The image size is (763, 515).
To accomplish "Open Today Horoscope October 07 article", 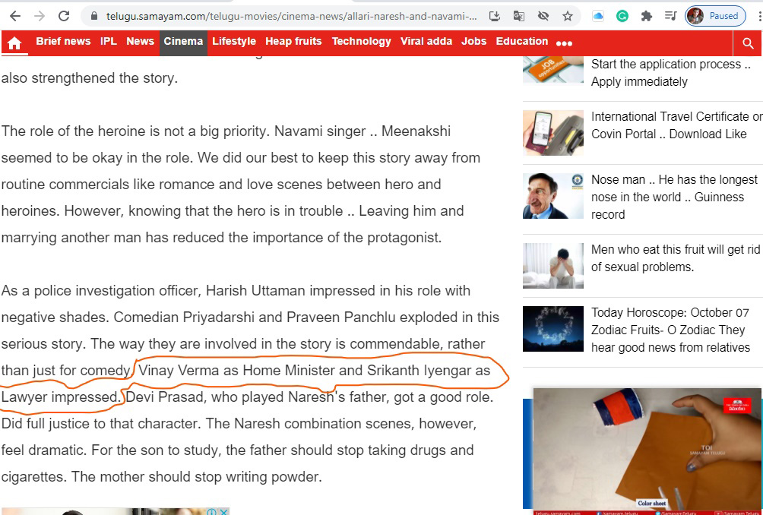I will [x=670, y=330].
